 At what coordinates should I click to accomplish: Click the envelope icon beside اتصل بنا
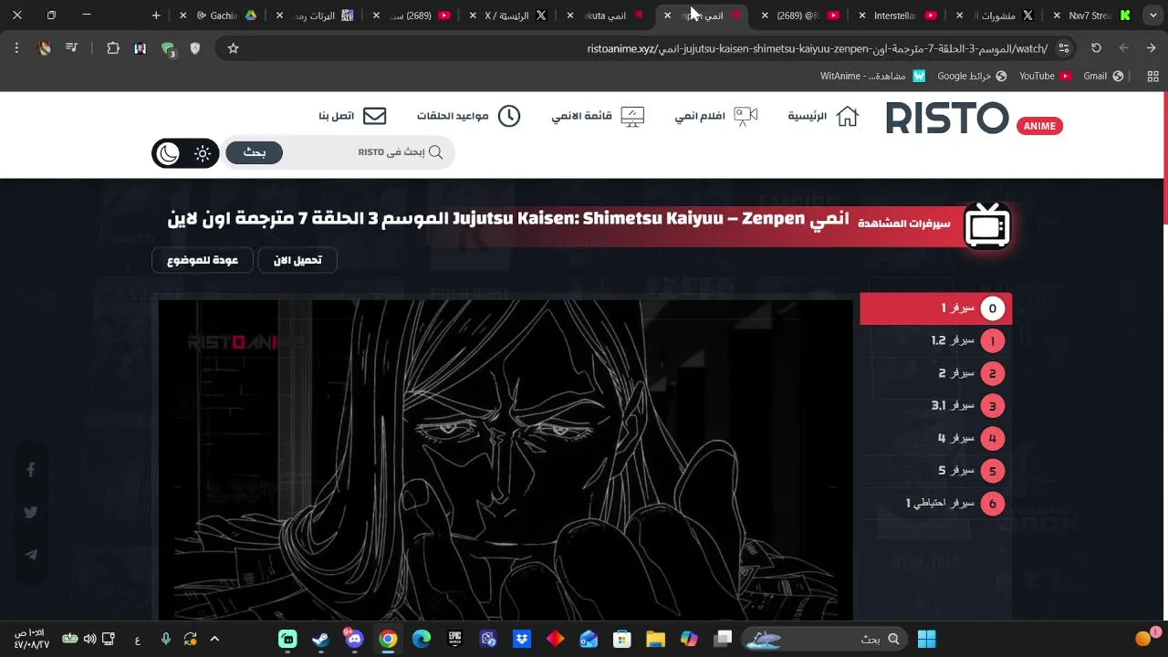(374, 116)
